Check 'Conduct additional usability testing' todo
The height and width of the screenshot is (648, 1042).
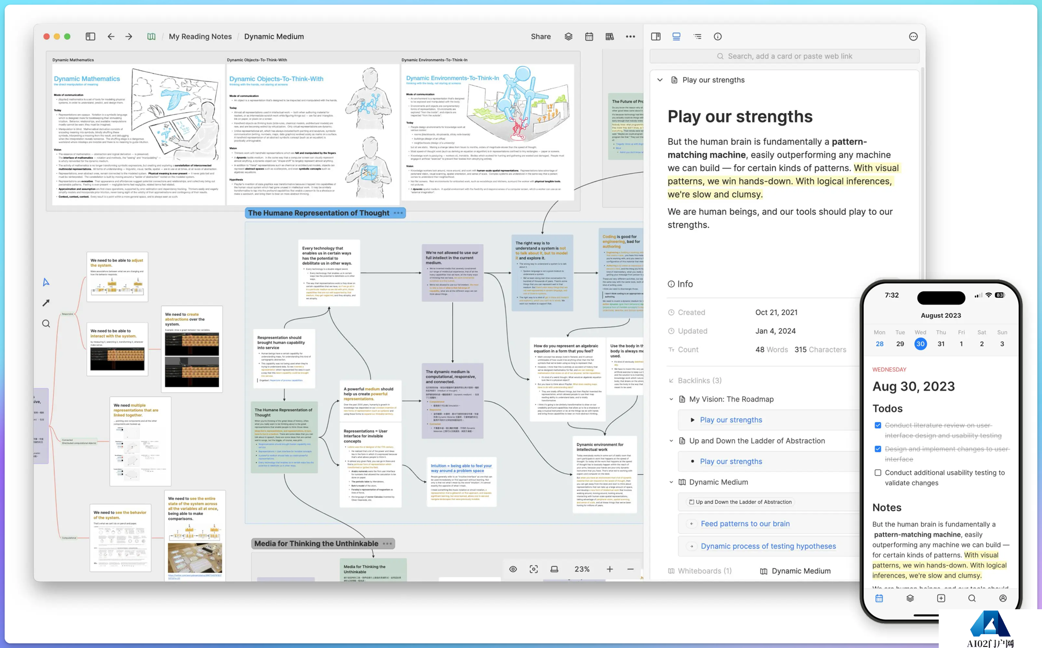878,473
